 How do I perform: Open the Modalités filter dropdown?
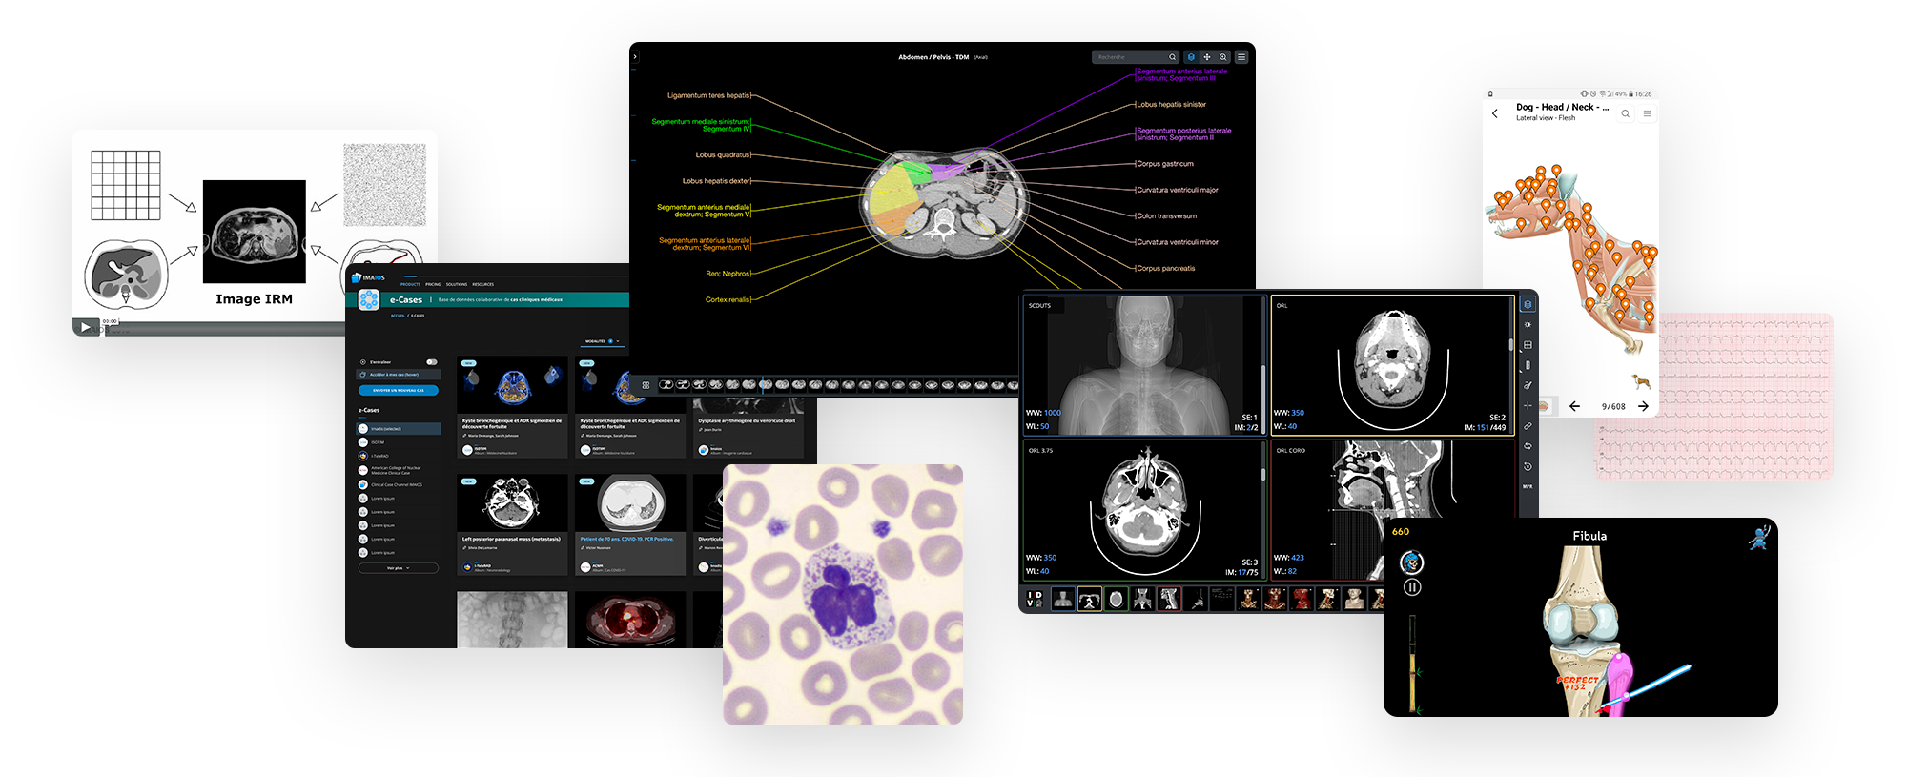pyautogui.click(x=602, y=341)
